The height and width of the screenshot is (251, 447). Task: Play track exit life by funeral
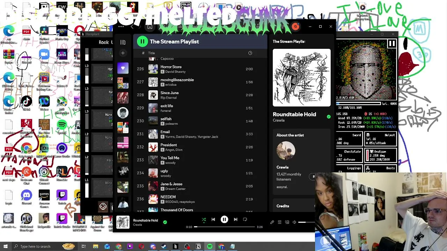click(200, 108)
